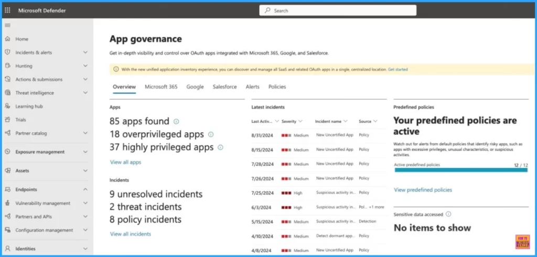The width and height of the screenshot is (537, 257).
Task: Open Source column dropdown
Action: point(375,121)
